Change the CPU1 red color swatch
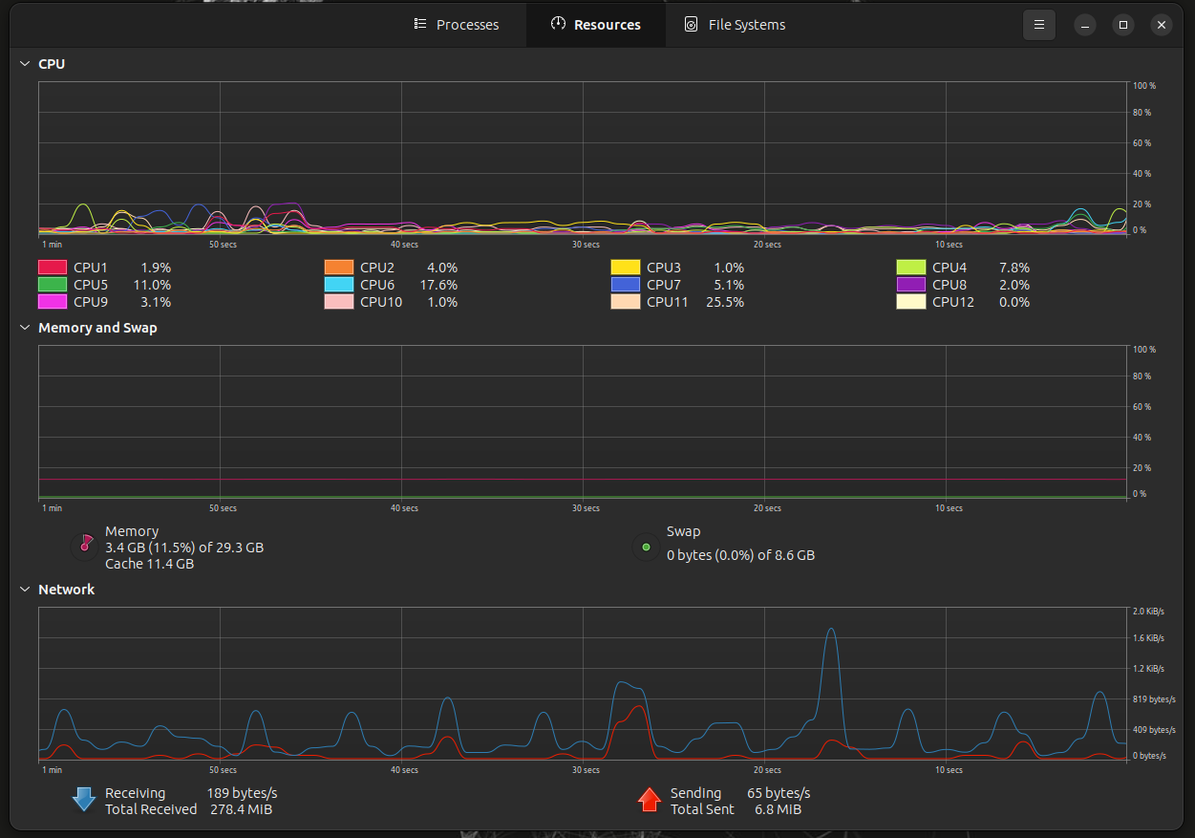Viewport: 1195px width, 838px height. point(53,268)
